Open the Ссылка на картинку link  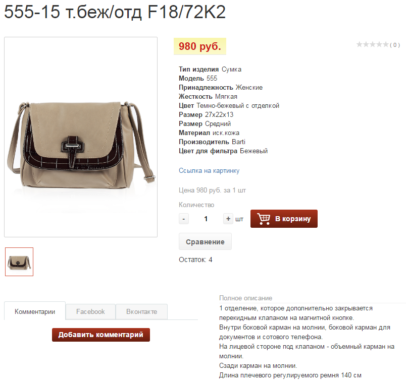209,171
